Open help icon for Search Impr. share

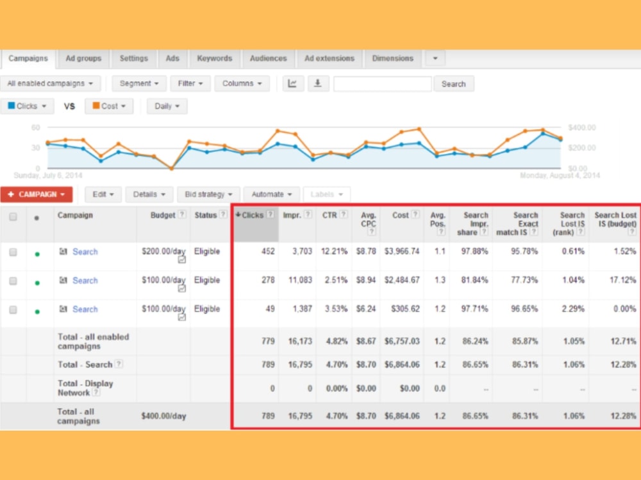(x=484, y=232)
